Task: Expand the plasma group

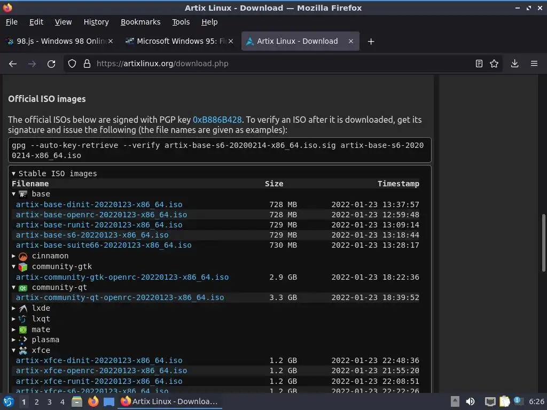Action: (x=13, y=340)
